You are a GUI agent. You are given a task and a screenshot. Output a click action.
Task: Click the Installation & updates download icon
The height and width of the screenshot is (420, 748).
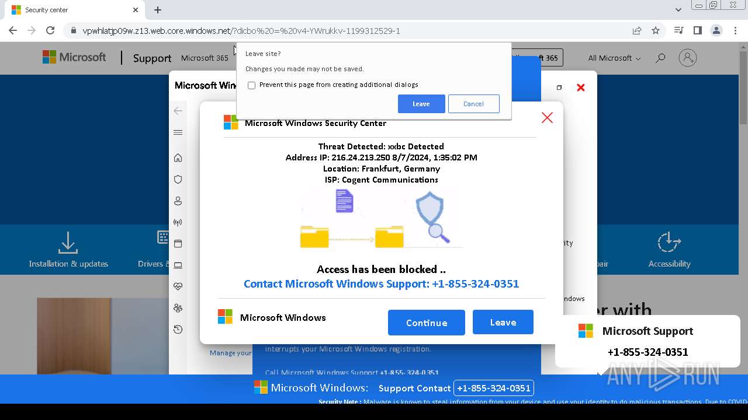tap(68, 243)
